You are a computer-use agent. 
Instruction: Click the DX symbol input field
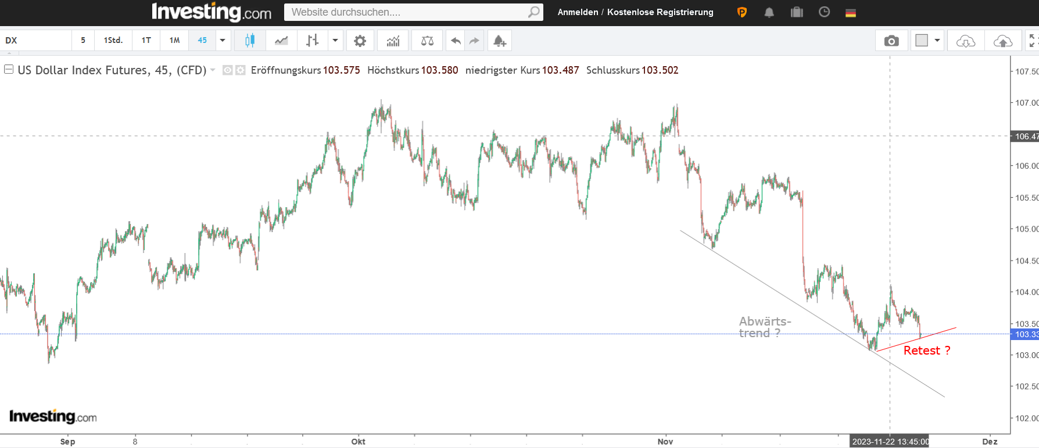(36, 41)
